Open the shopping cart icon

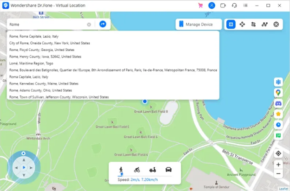click(200, 6)
